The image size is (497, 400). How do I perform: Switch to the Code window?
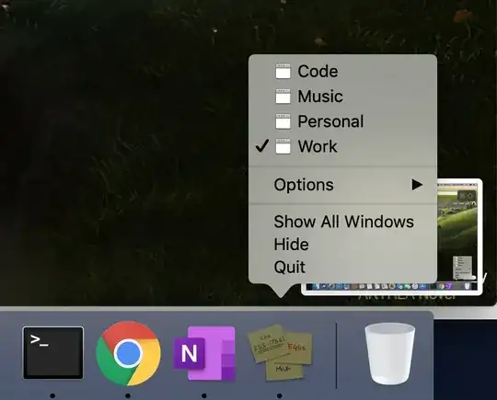[343, 71]
